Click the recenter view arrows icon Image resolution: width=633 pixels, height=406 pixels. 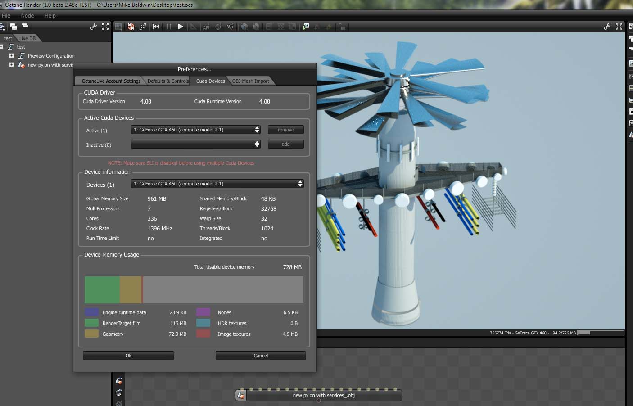click(x=143, y=27)
